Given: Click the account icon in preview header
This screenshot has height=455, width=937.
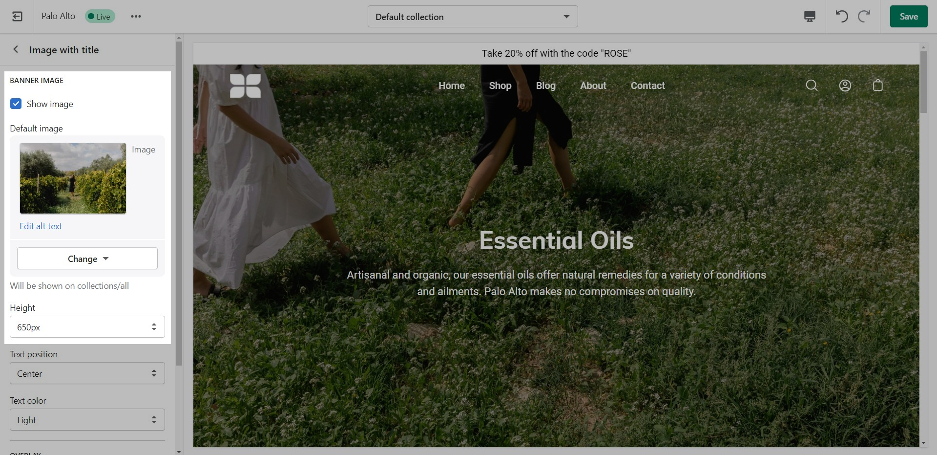Looking at the screenshot, I should 845,86.
